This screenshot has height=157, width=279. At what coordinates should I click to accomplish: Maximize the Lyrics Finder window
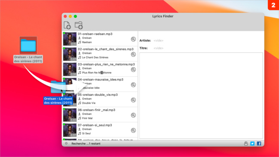click(75, 16)
